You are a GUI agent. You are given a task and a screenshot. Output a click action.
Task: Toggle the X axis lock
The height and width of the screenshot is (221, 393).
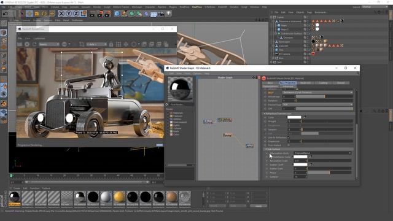pyautogui.click(x=61, y=14)
